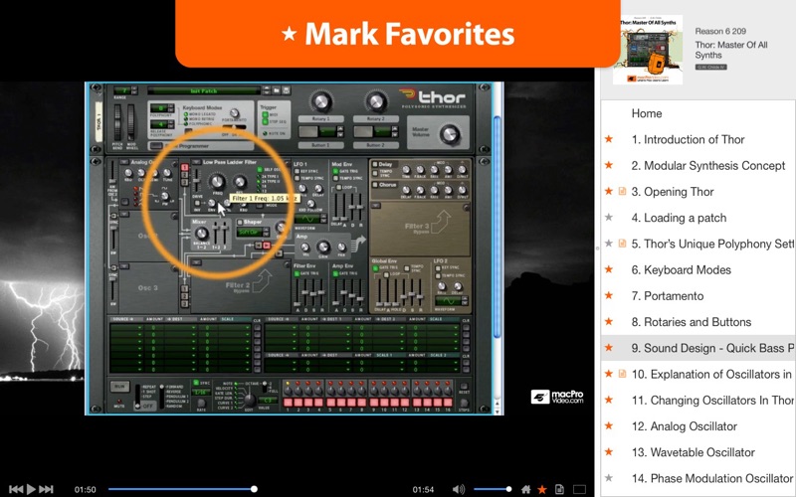
Task: Select lesson 14. Phase Modulation Oscillator
Action: click(712, 478)
